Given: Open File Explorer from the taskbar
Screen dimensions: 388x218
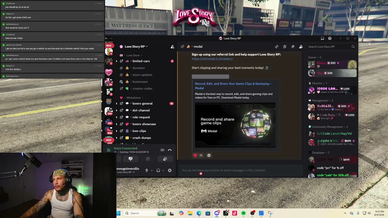Looking at the screenshot, I should [190, 213].
